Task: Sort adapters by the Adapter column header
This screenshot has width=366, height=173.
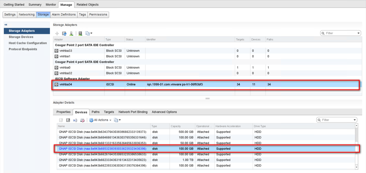Action: (x=79, y=39)
